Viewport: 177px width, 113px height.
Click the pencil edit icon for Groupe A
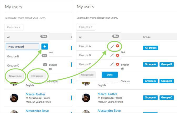112,46
